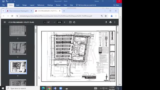Click the thumbnail sidebar scrollbar
Screen dimensions: 160x90
(x=35, y=30)
